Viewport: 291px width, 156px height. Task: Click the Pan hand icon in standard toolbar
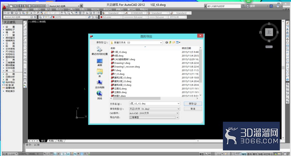pos(62,13)
